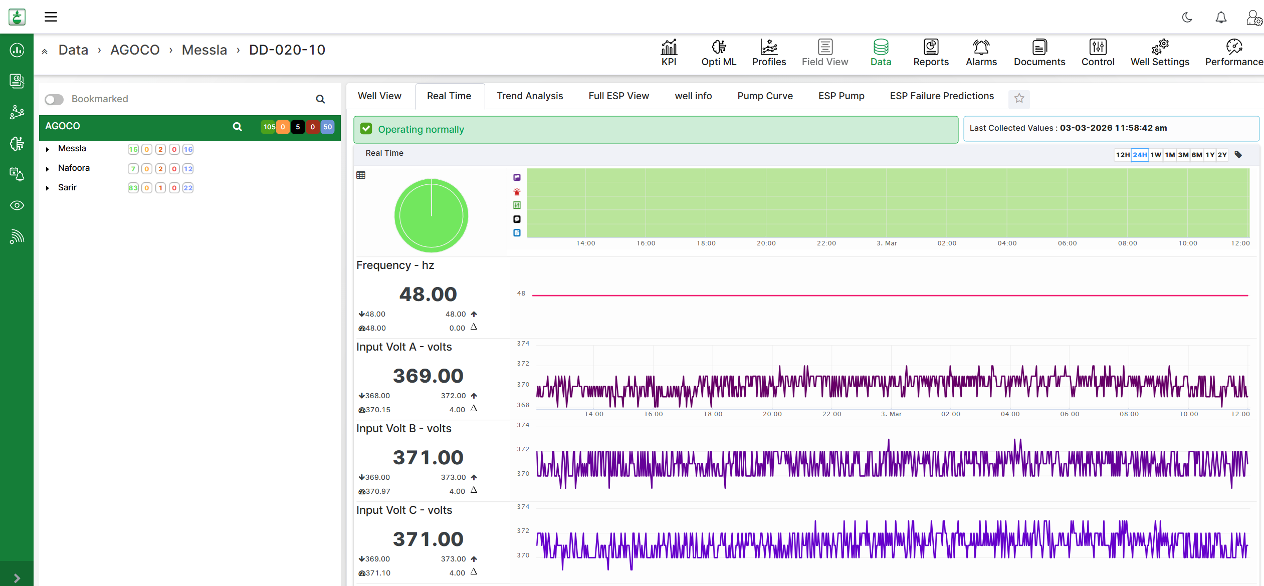Screen dimensions: 1264x586
Task: Click the table grid icon
Action: [361, 175]
